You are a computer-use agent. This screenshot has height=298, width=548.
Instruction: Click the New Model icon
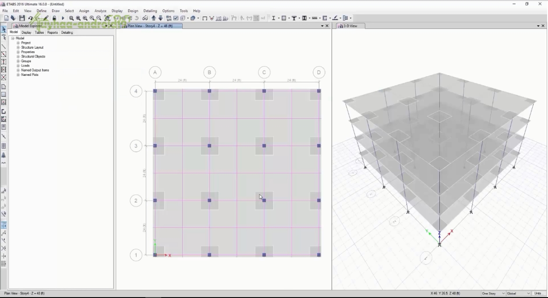pyautogui.click(x=6, y=18)
